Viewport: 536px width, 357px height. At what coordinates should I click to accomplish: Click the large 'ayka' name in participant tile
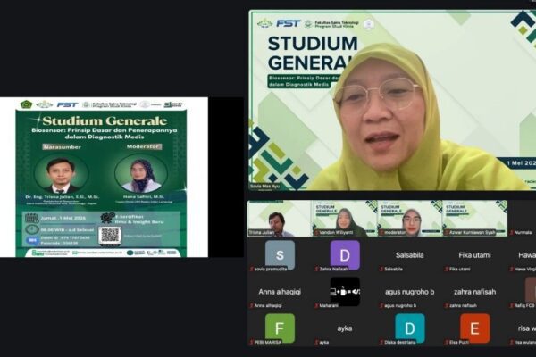pos(345,328)
